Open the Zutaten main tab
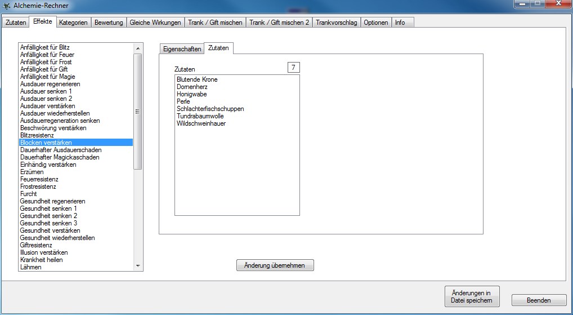 (x=16, y=23)
